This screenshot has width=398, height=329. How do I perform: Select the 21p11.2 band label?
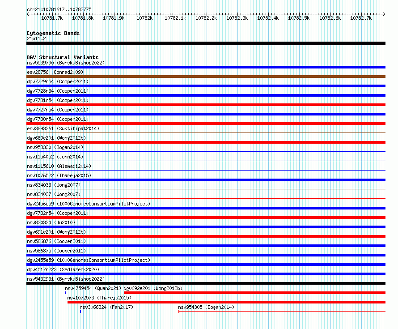[x=36, y=38]
